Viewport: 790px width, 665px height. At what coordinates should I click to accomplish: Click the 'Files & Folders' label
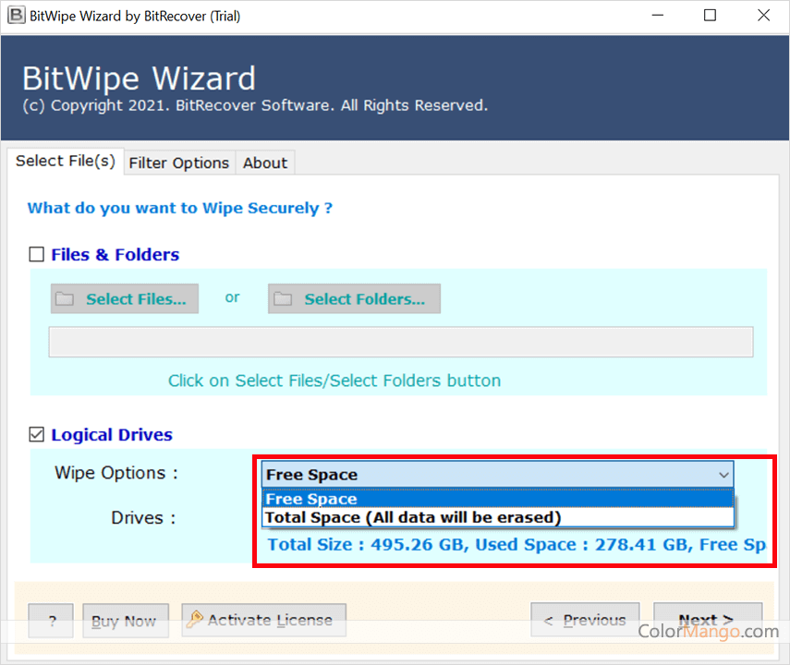point(115,254)
